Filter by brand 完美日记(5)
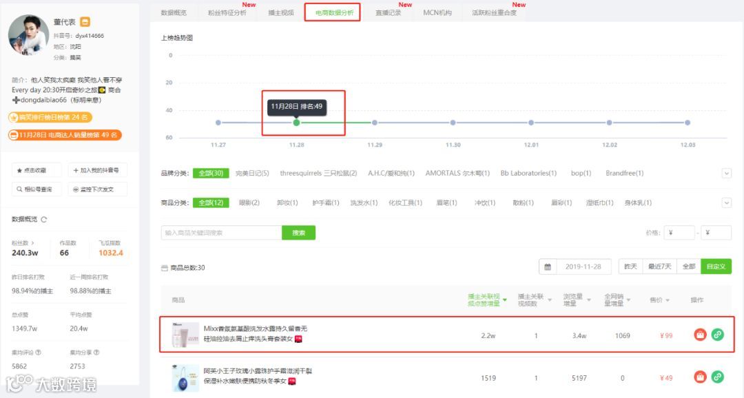Screen dimensions: 744x398 (x=252, y=173)
